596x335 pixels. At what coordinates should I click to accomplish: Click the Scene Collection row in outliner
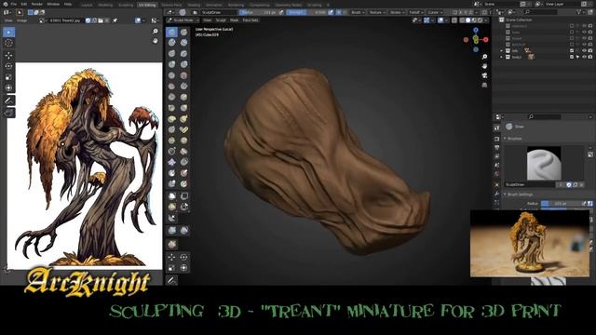(x=519, y=20)
